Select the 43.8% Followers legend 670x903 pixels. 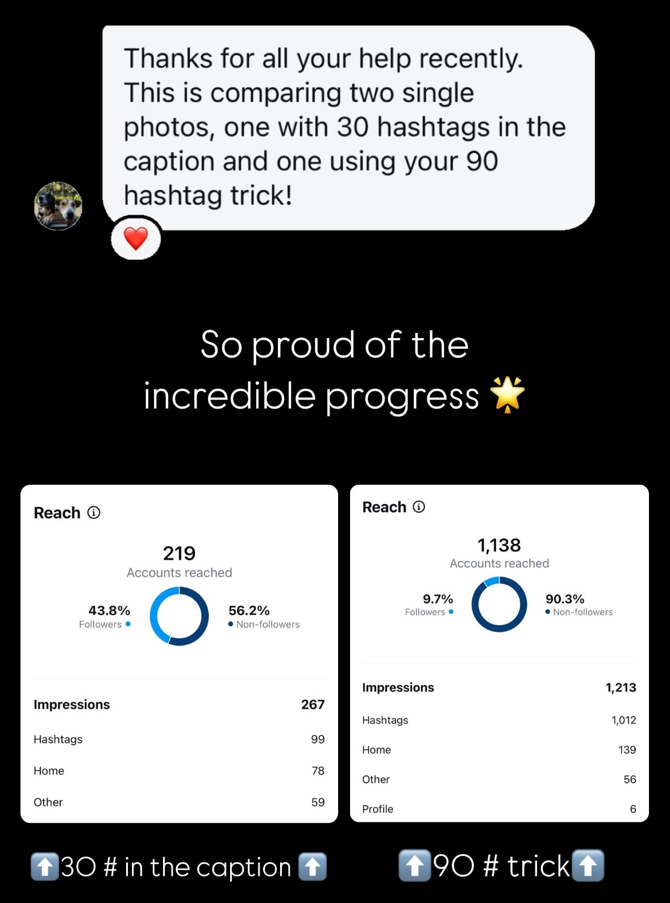[x=105, y=617]
